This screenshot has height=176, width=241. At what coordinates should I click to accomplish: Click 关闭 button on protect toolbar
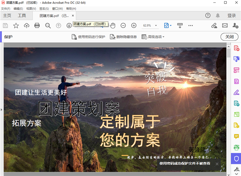229,37
